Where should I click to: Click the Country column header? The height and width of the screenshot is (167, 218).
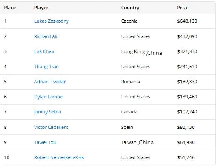coord(130,8)
